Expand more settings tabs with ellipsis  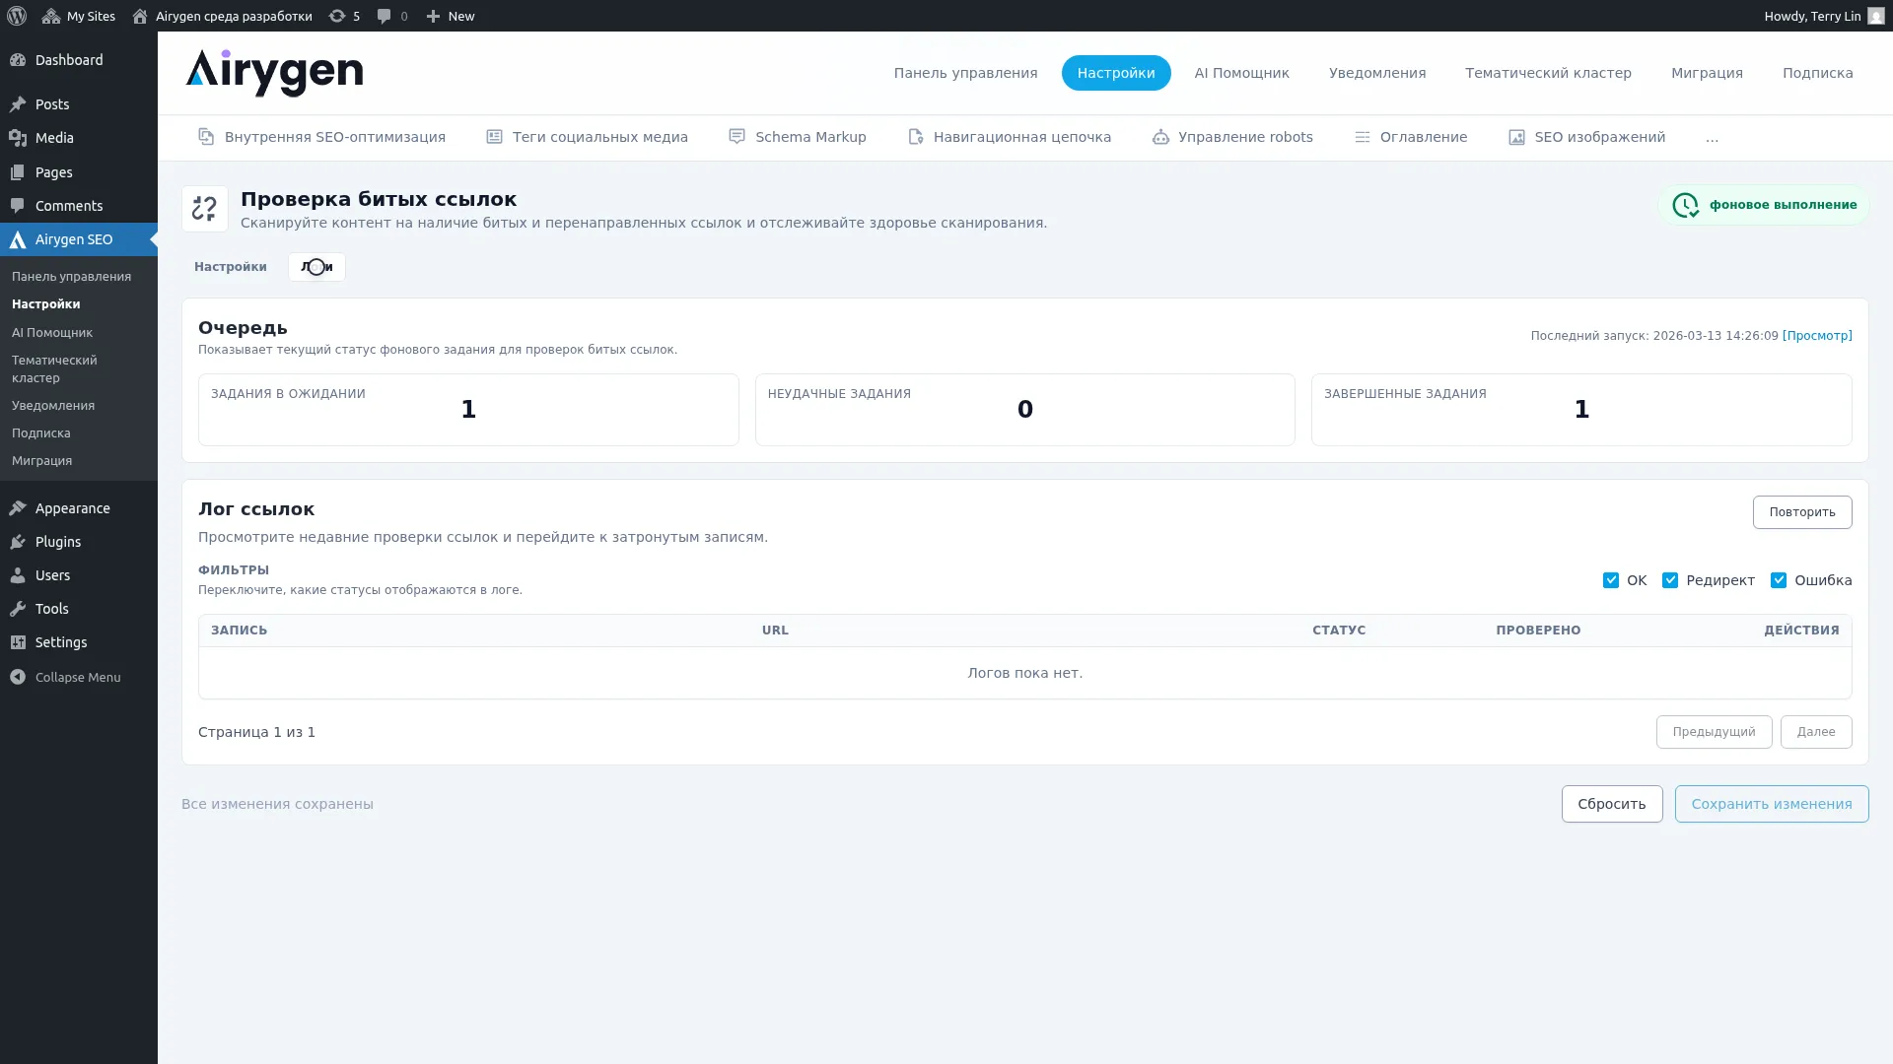point(1712,138)
